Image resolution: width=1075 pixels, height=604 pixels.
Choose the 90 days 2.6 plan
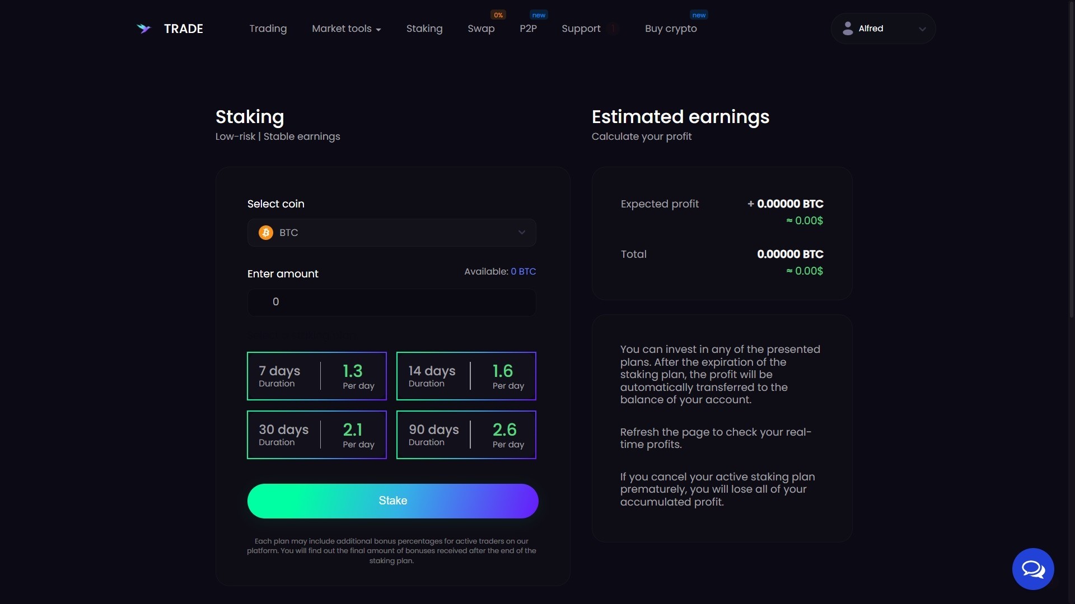(466, 435)
